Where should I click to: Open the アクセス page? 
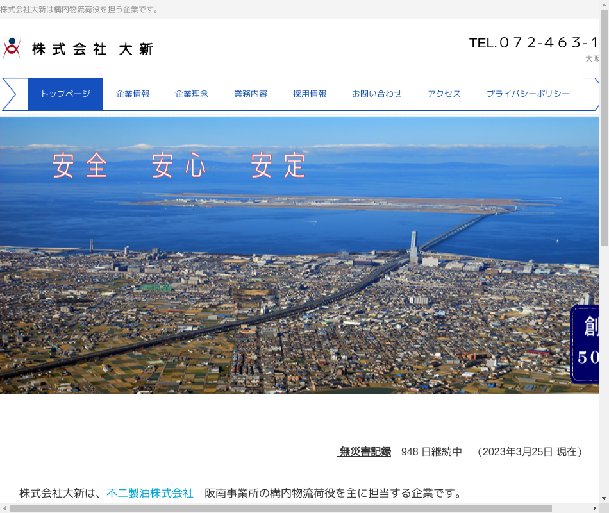pyautogui.click(x=444, y=94)
